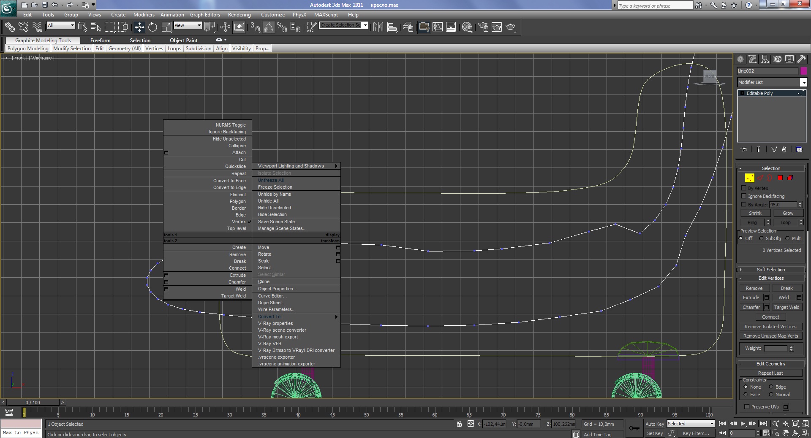Choose Object Properties from context menu
Screen dimensions: 811x438
[x=277, y=289]
